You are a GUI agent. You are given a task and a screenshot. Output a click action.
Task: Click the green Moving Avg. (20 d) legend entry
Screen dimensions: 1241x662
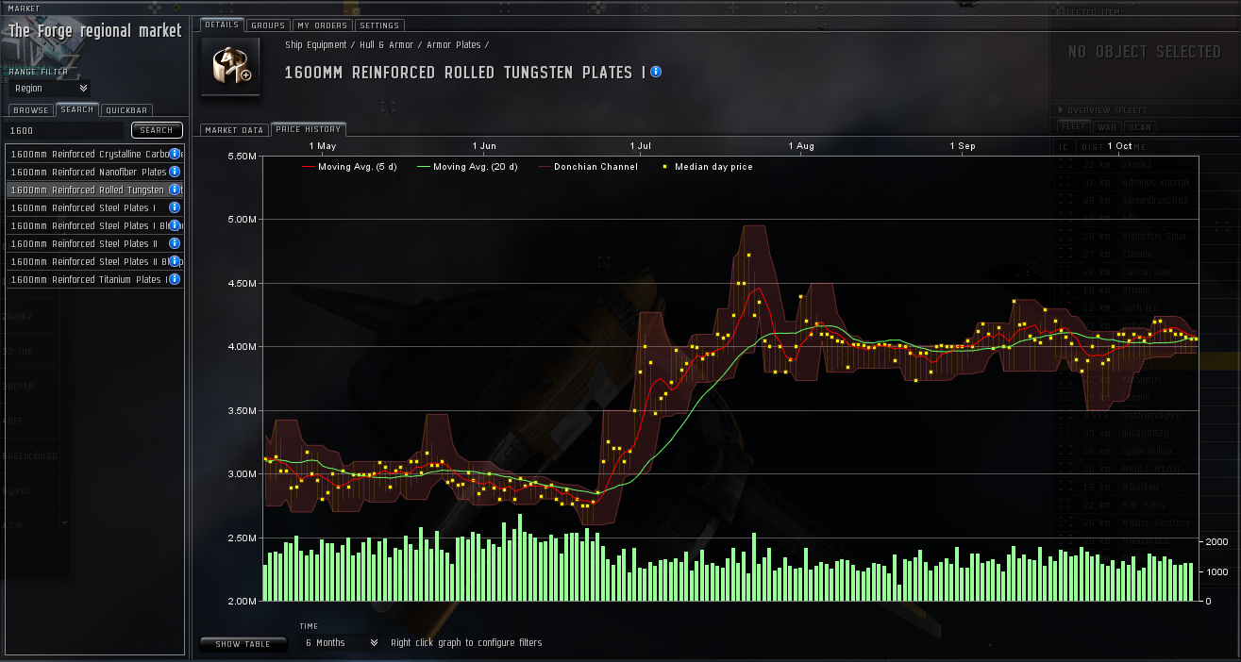point(466,167)
